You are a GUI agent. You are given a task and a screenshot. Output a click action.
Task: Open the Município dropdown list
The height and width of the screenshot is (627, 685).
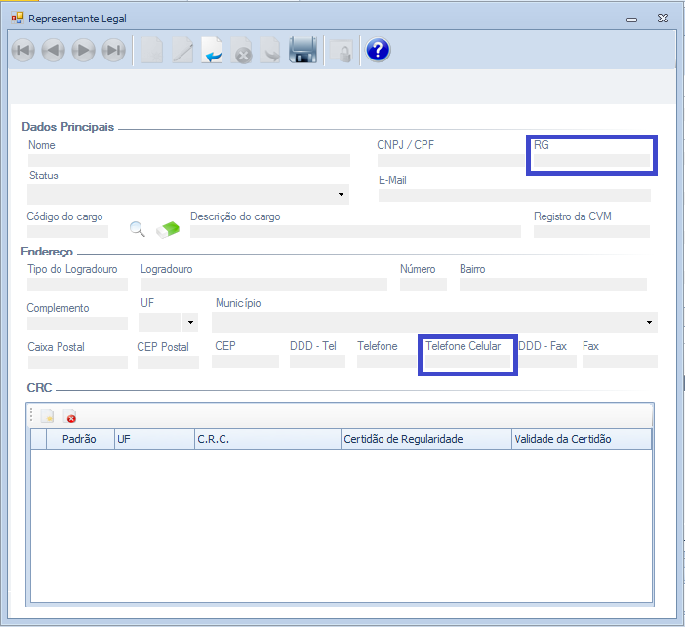650,322
